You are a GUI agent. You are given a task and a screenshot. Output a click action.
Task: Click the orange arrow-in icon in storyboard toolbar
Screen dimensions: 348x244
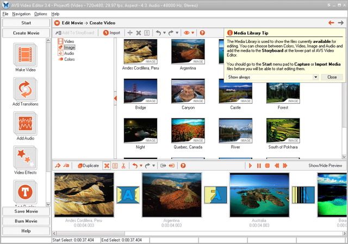(x=172, y=166)
